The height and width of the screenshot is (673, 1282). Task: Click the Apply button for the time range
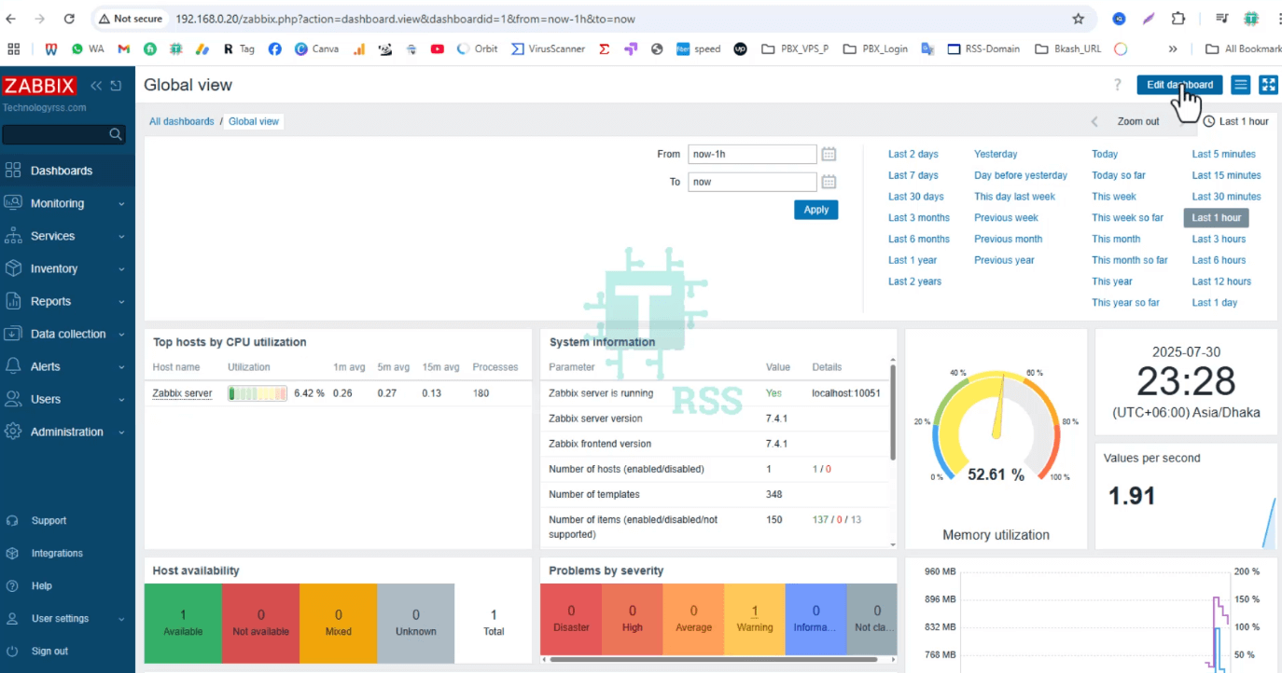[815, 209]
